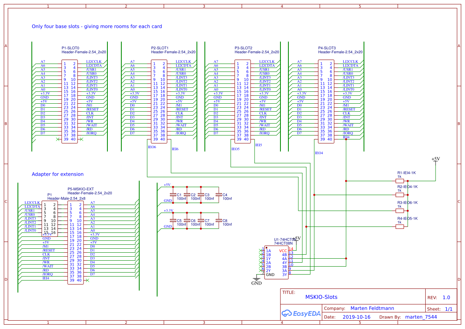Click the GND ground symbol below U1
Image resolution: width=465 pixels, height=329 pixels.
pos(257,279)
